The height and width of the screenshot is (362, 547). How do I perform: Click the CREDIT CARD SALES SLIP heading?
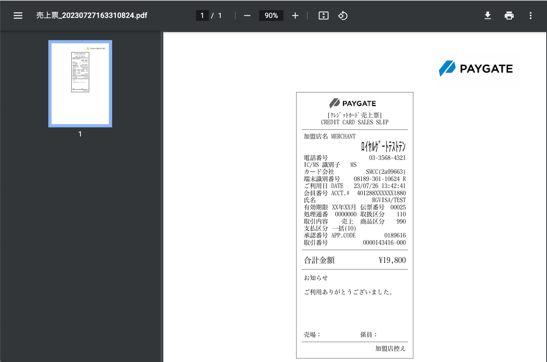click(x=355, y=122)
